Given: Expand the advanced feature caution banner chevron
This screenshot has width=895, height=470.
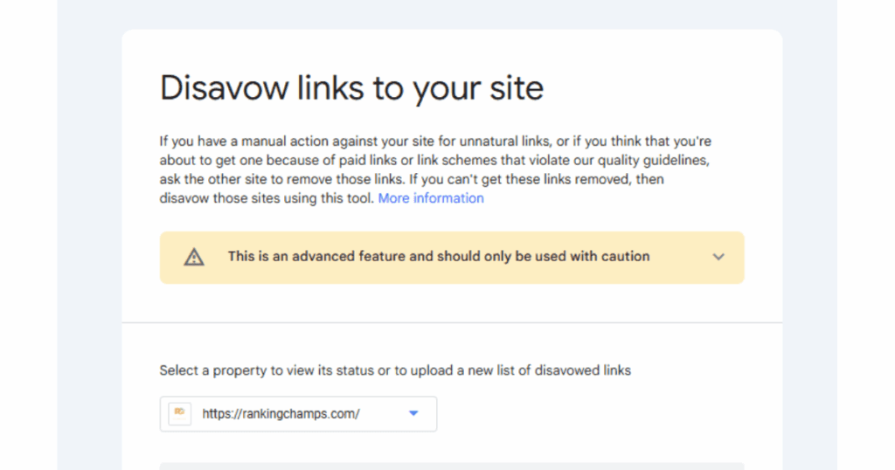Looking at the screenshot, I should [718, 257].
